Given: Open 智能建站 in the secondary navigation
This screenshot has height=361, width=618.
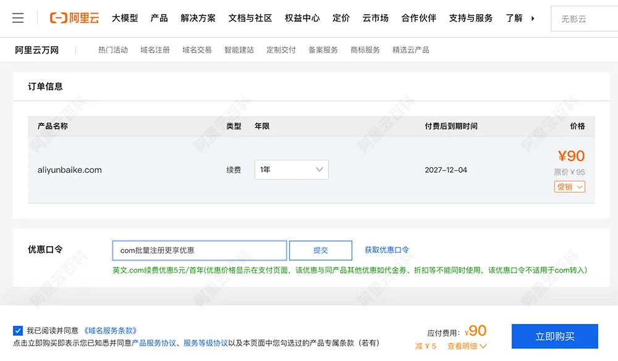Looking at the screenshot, I should pos(239,49).
